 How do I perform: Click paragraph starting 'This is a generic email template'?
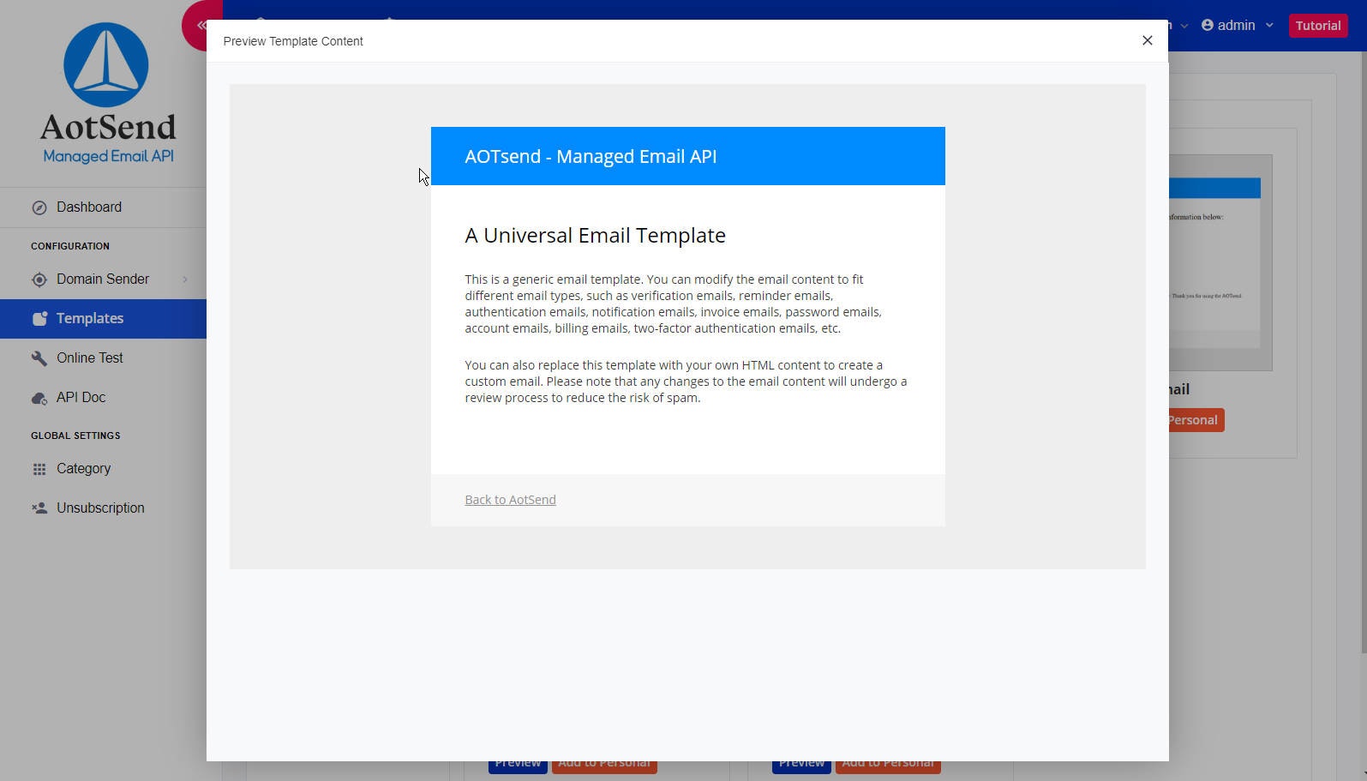tap(673, 303)
